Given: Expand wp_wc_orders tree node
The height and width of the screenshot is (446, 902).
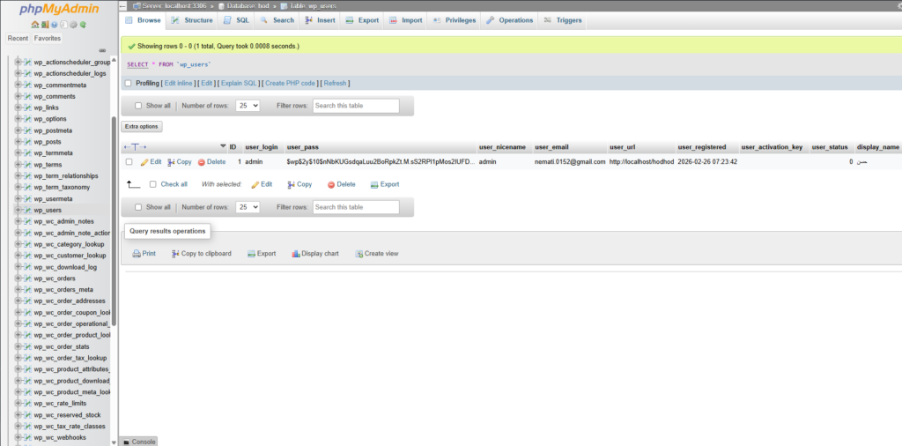Looking at the screenshot, I should pyautogui.click(x=18, y=279).
